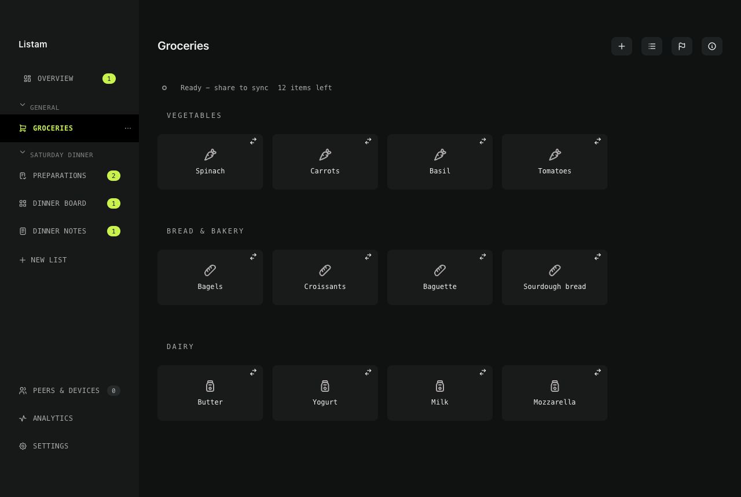Collapse the General section chevron
Viewport: 741px width, 497px height.
pos(23,105)
